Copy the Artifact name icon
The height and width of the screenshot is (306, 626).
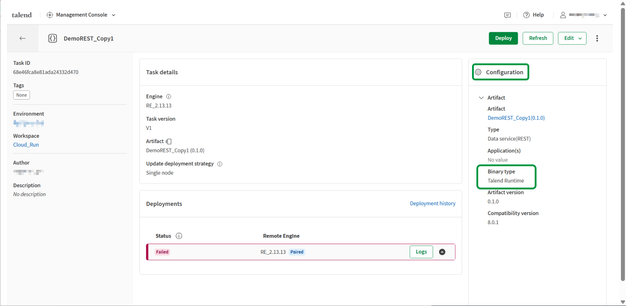click(x=168, y=142)
